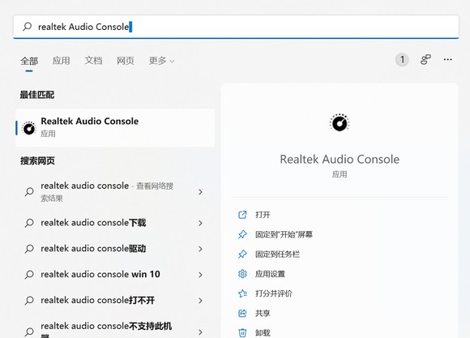Expand the 更多 dropdown
470x338 pixels.
[x=161, y=61]
